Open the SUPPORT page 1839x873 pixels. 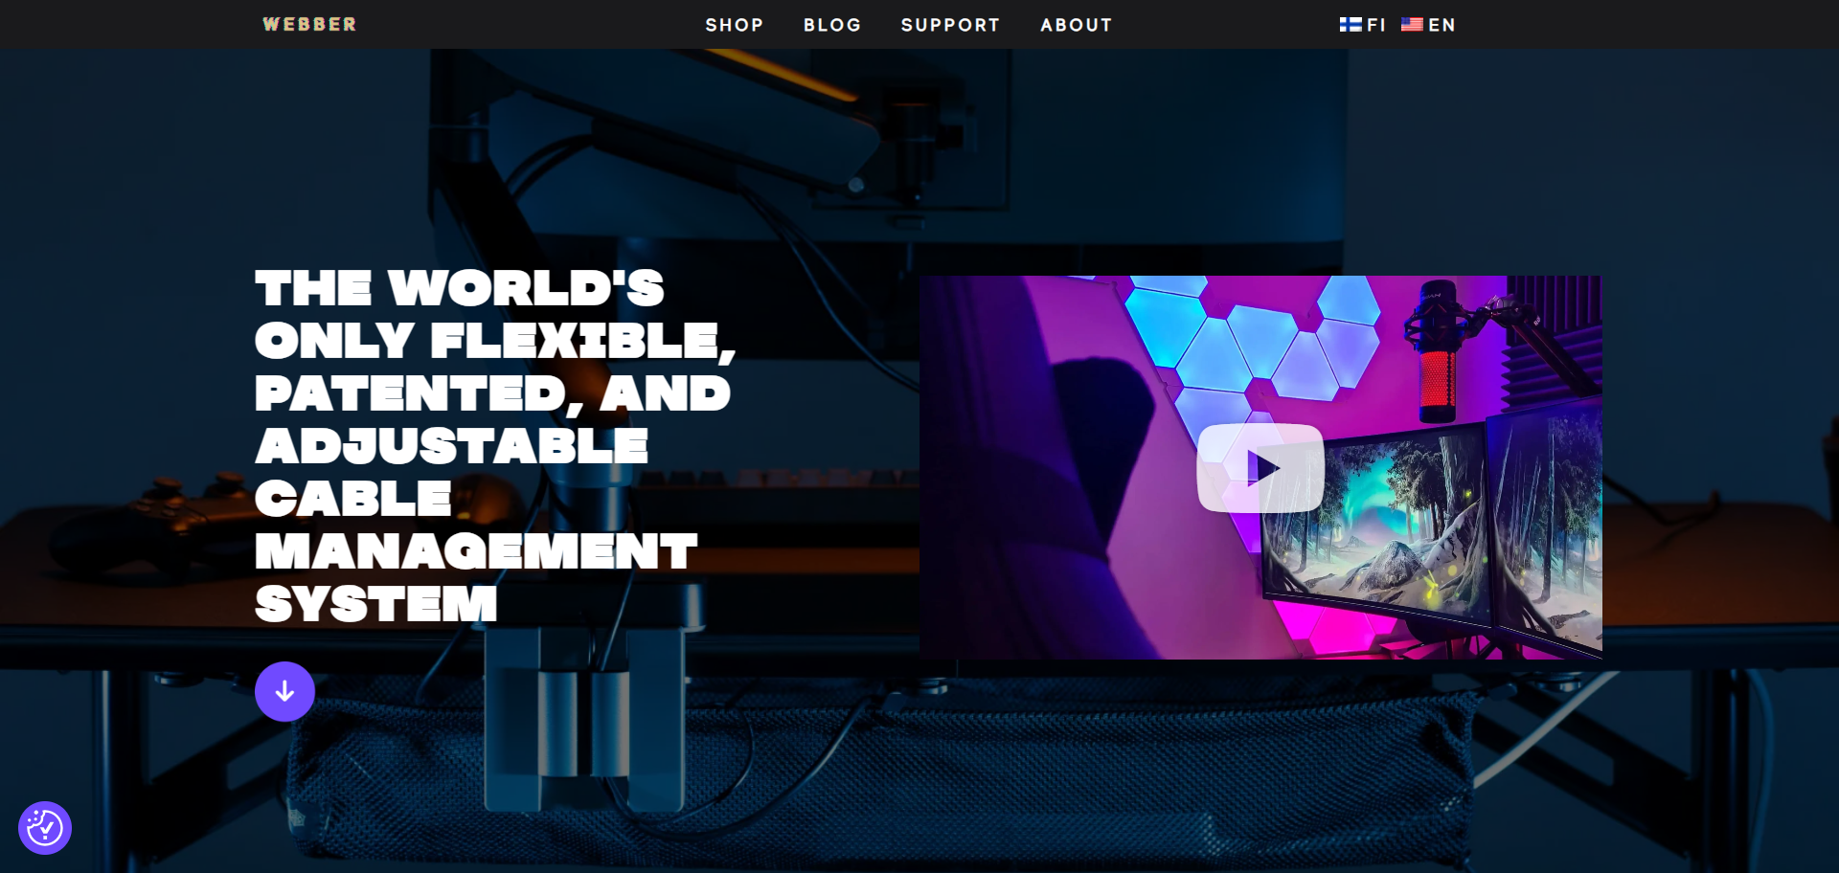pyautogui.click(x=949, y=26)
